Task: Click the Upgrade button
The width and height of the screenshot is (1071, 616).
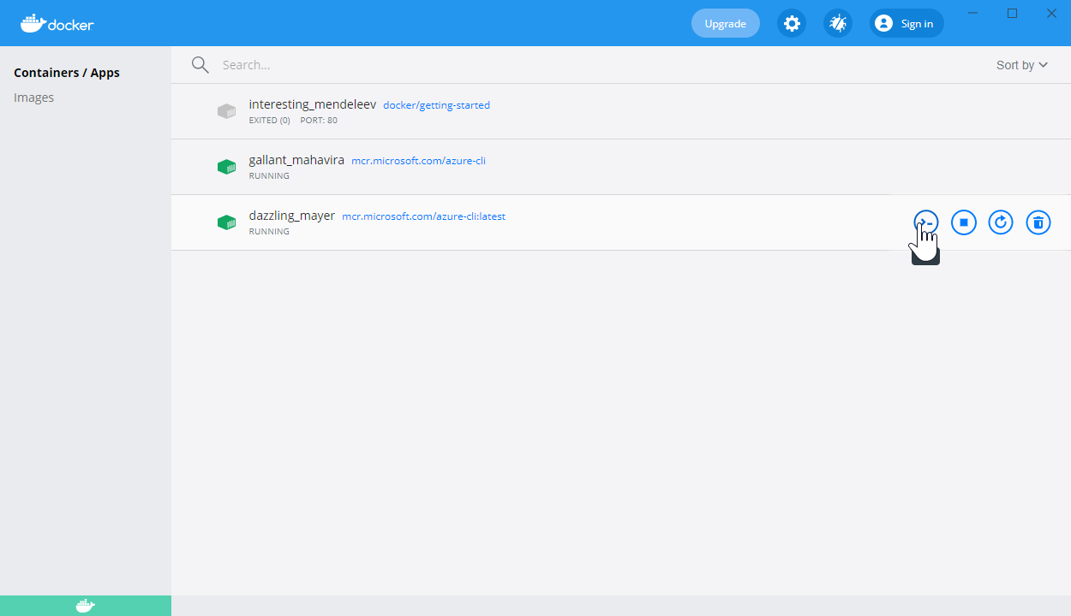Action: (726, 23)
